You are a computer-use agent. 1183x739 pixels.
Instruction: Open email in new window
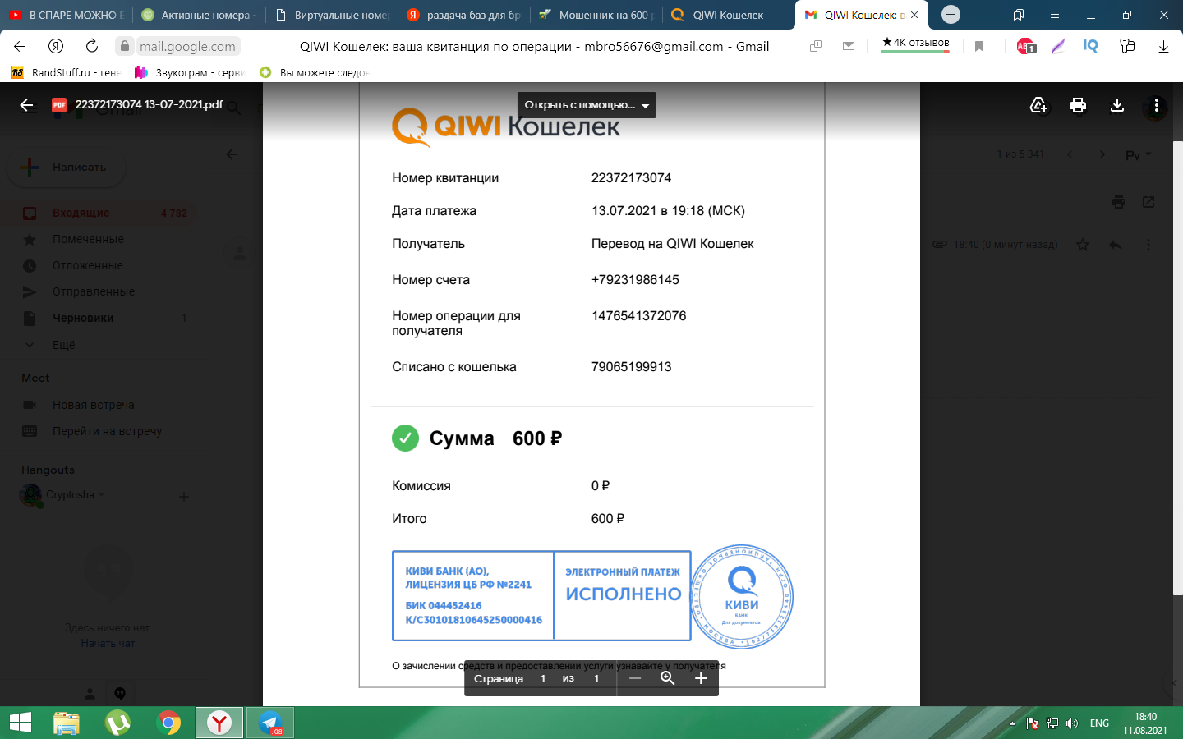1148,202
